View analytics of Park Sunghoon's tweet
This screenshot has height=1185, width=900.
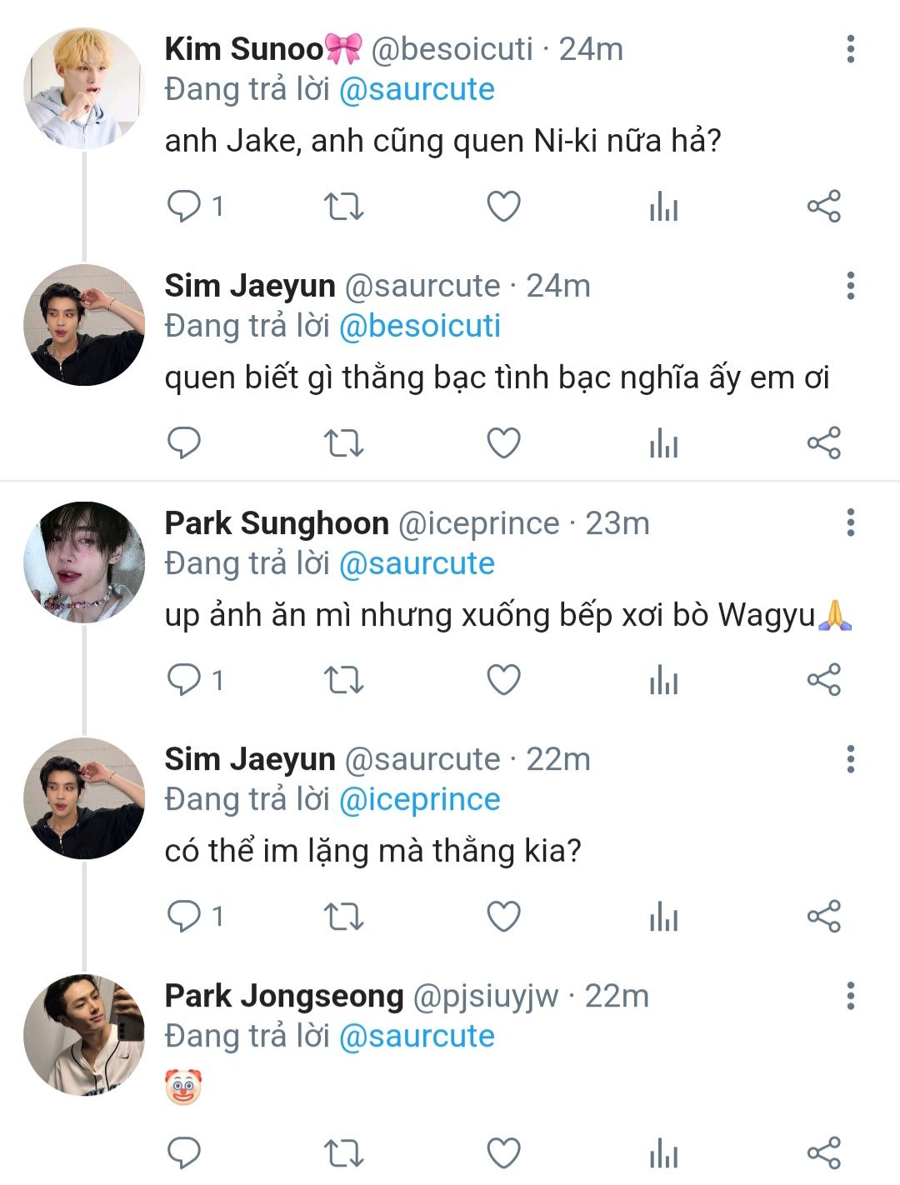click(x=663, y=680)
